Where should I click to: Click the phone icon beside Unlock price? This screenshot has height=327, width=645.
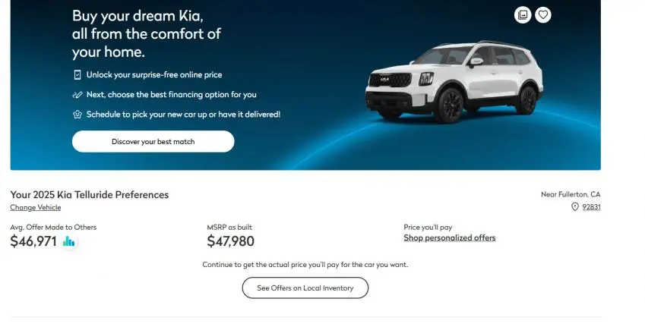coord(77,75)
